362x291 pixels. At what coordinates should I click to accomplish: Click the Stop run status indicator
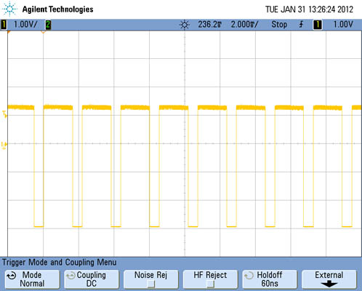(279, 25)
